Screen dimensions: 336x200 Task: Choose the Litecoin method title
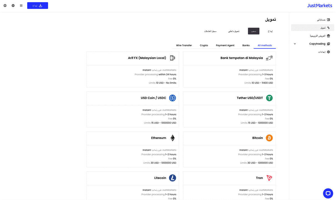(160, 178)
